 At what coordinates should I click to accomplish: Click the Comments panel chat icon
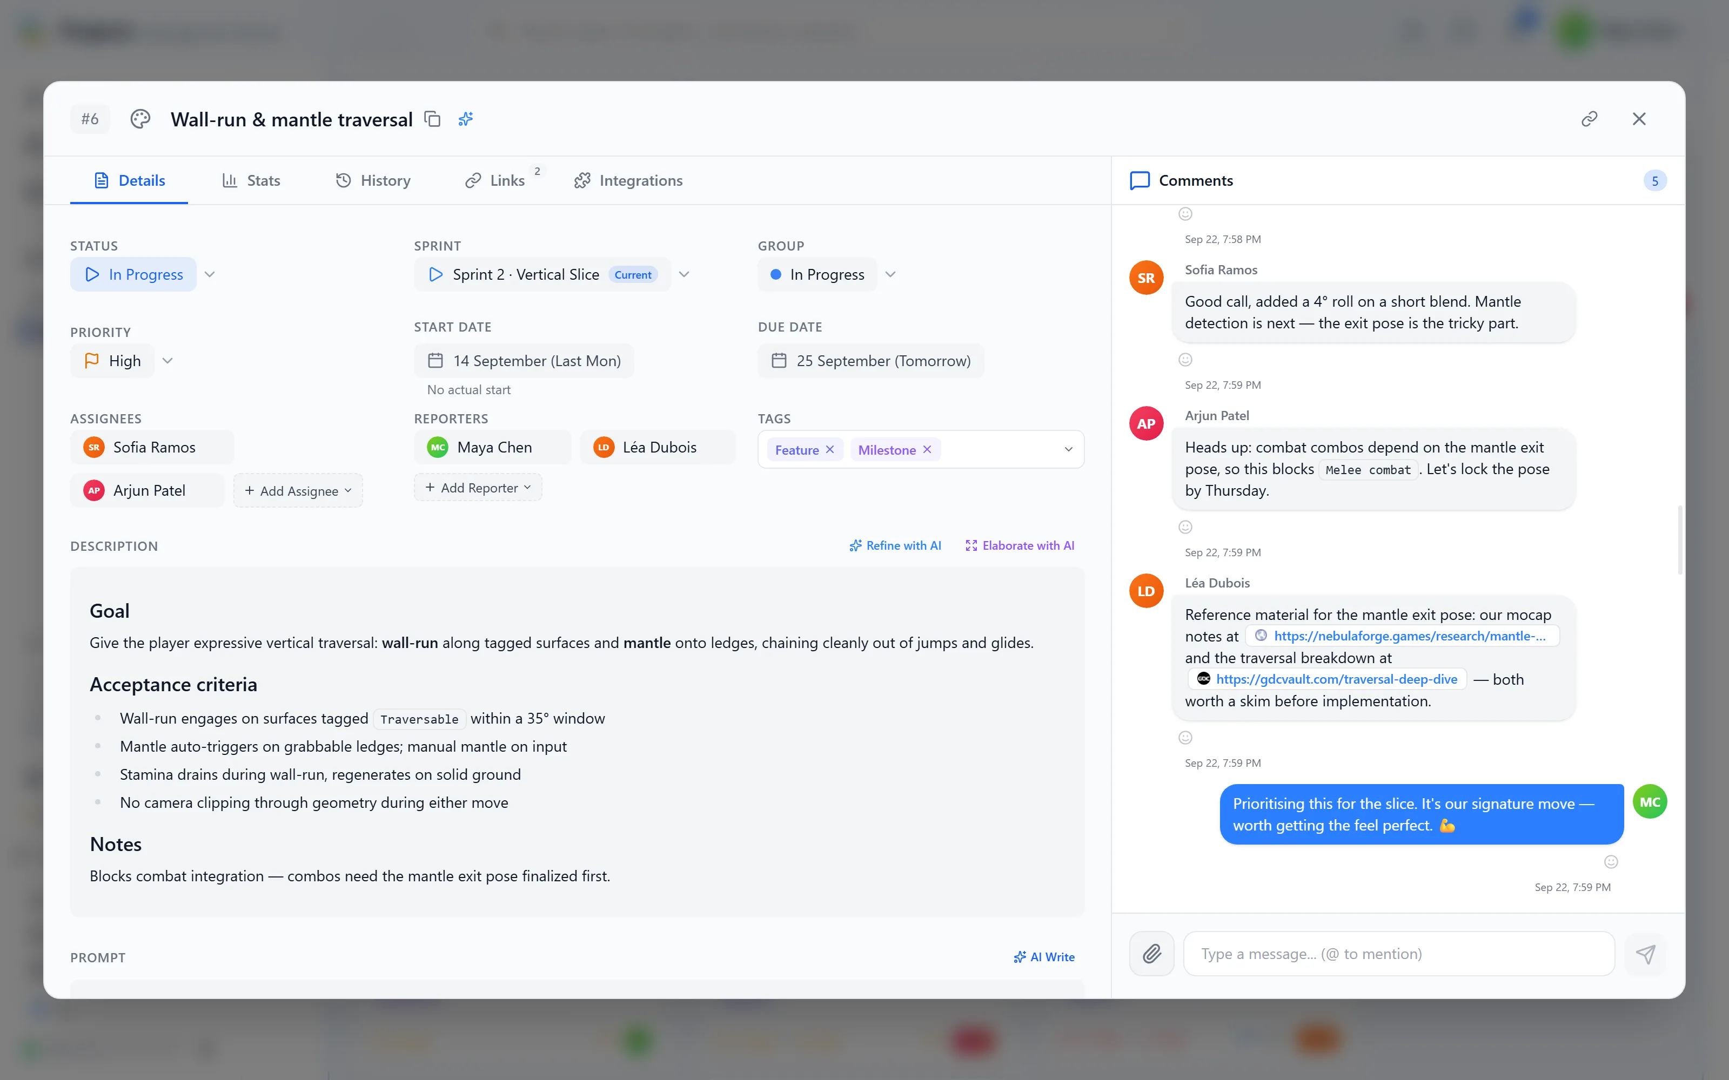(x=1140, y=180)
